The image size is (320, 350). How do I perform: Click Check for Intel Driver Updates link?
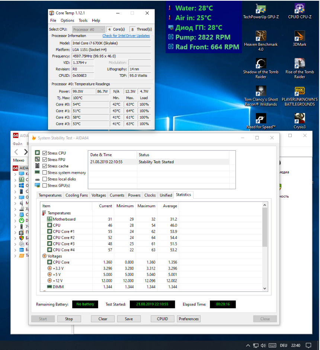(126, 36)
